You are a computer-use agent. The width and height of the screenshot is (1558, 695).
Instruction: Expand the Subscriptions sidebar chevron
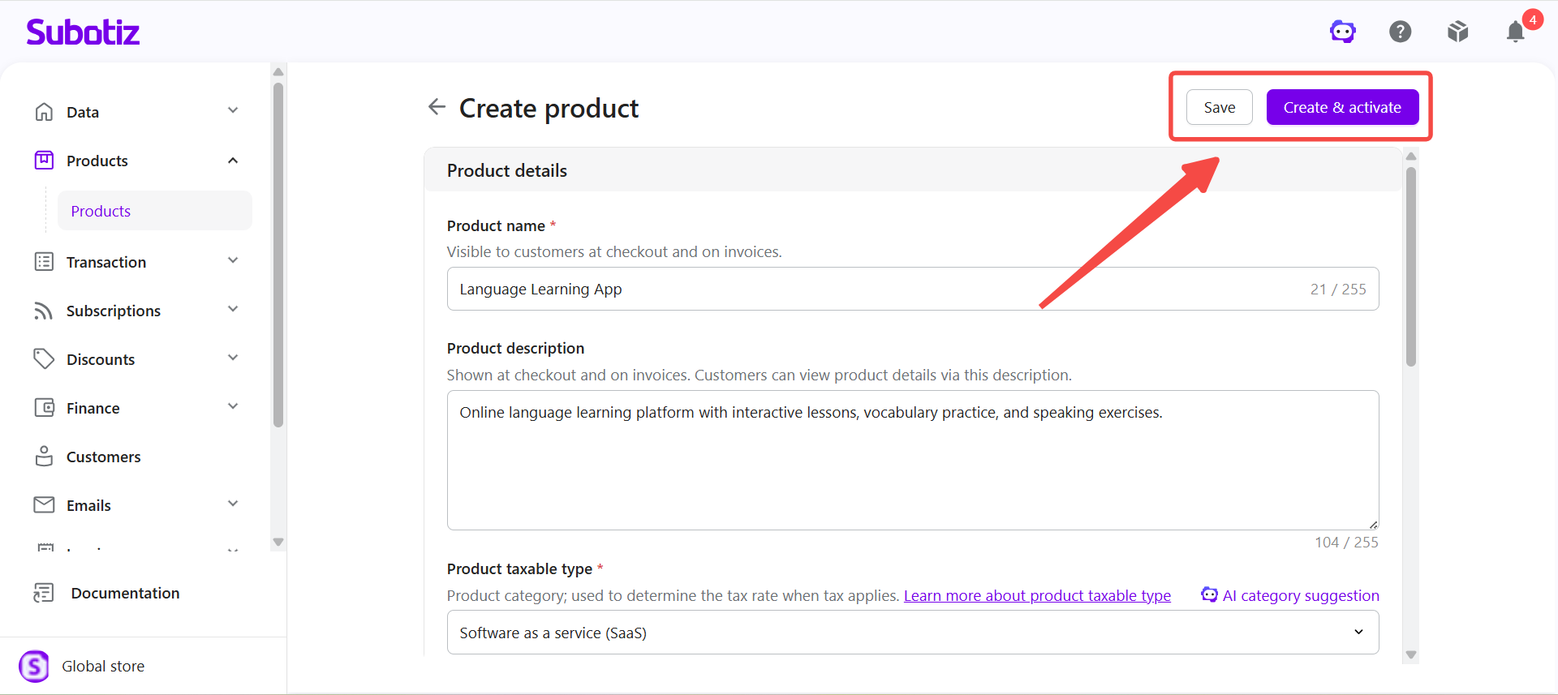[x=233, y=309]
